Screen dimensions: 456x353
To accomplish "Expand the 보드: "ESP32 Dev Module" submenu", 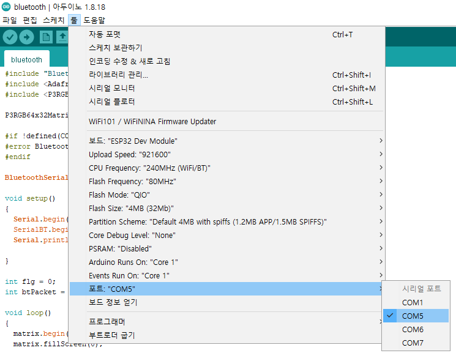I will [227, 141].
